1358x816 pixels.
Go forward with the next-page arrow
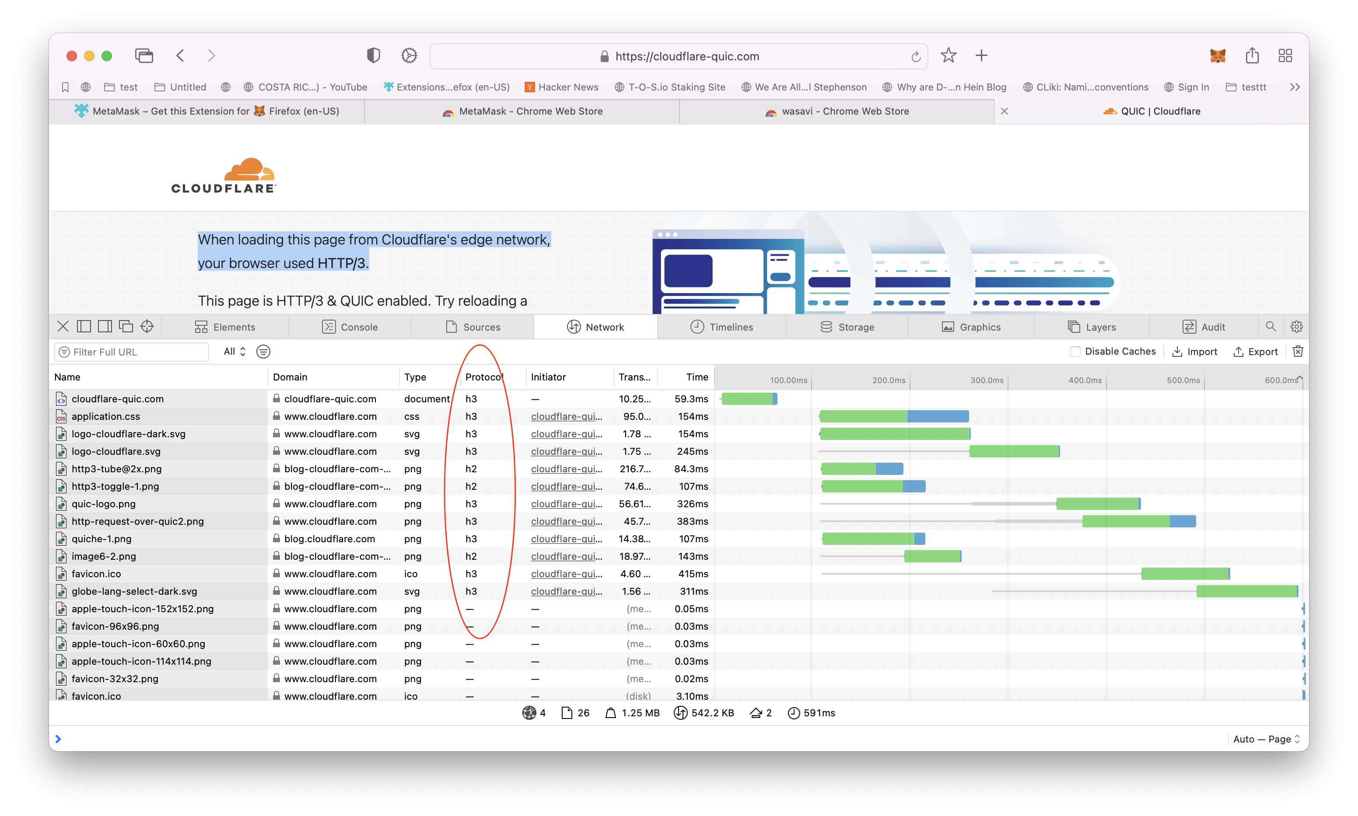pos(212,56)
